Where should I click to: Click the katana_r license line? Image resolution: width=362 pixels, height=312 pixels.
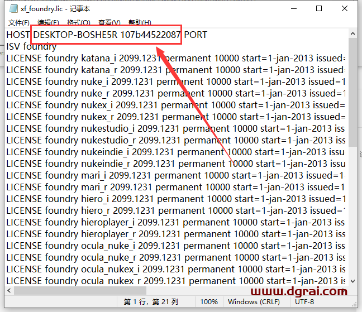click(176, 70)
